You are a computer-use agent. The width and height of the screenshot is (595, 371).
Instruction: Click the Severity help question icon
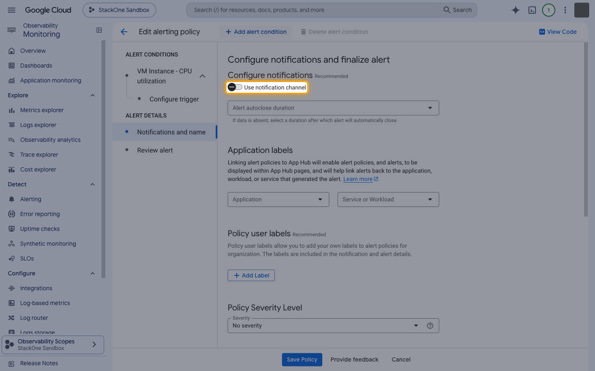pos(430,326)
